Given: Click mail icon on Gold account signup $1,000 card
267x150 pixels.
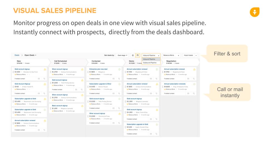Looking at the screenshot, I should coord(39,79).
